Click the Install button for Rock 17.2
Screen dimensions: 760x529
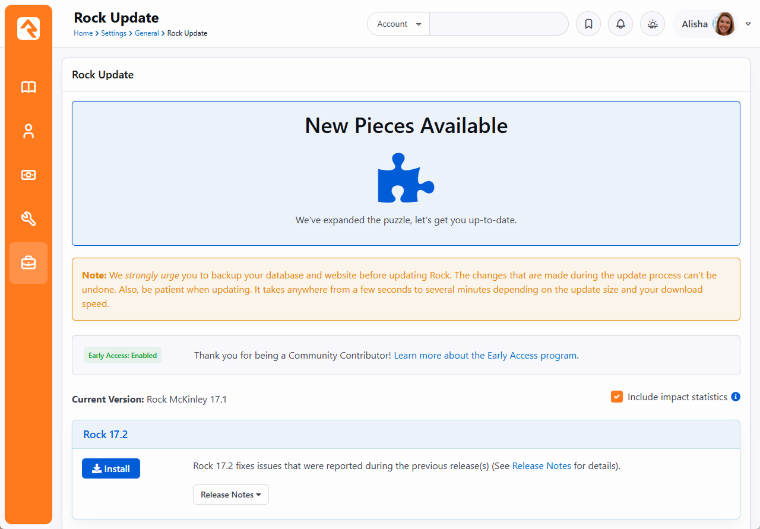click(111, 468)
